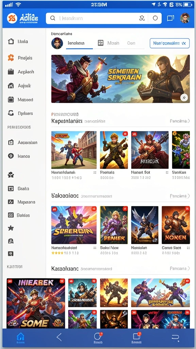Open the window icon beside the search bar
Screen dimensions: 196x349
coord(170,18)
